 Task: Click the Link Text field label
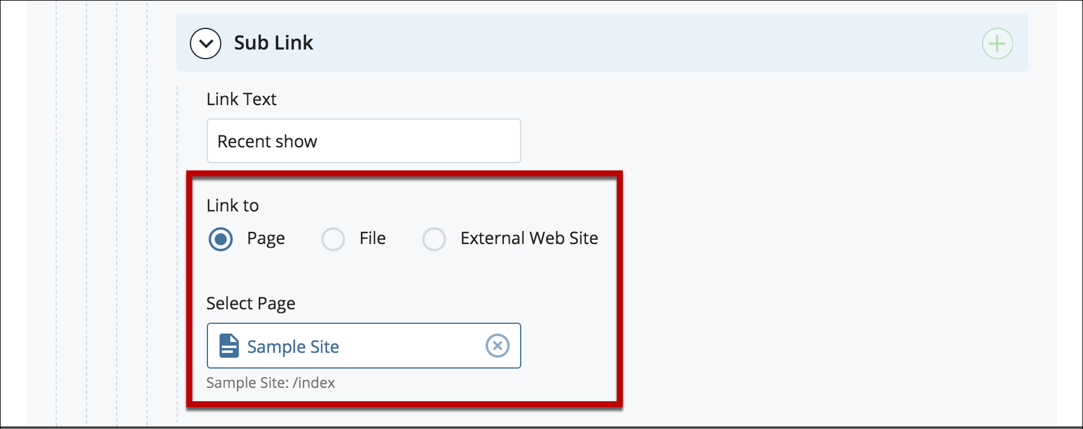(241, 99)
